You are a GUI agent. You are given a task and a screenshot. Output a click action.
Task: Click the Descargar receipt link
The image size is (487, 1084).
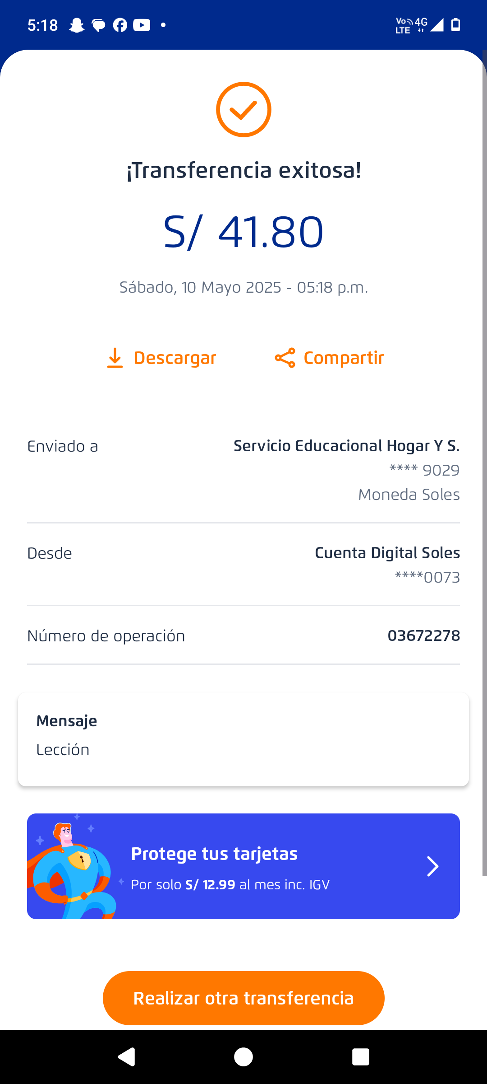coord(175,358)
